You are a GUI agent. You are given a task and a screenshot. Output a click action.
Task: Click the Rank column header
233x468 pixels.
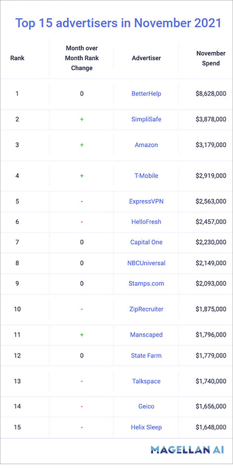pyautogui.click(x=17, y=58)
